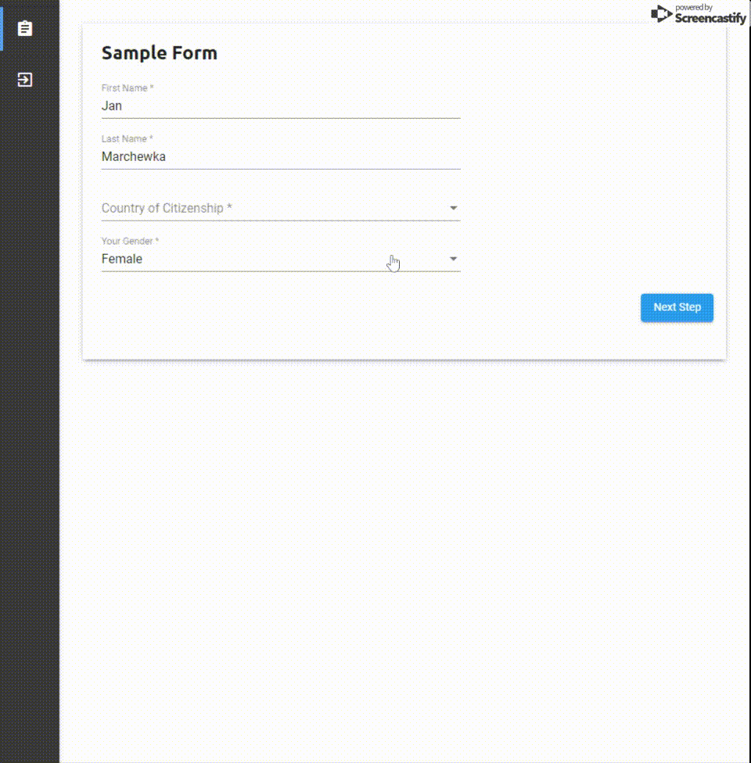751x763 pixels.
Task: Select the name Jan in First Name
Action: [111, 106]
